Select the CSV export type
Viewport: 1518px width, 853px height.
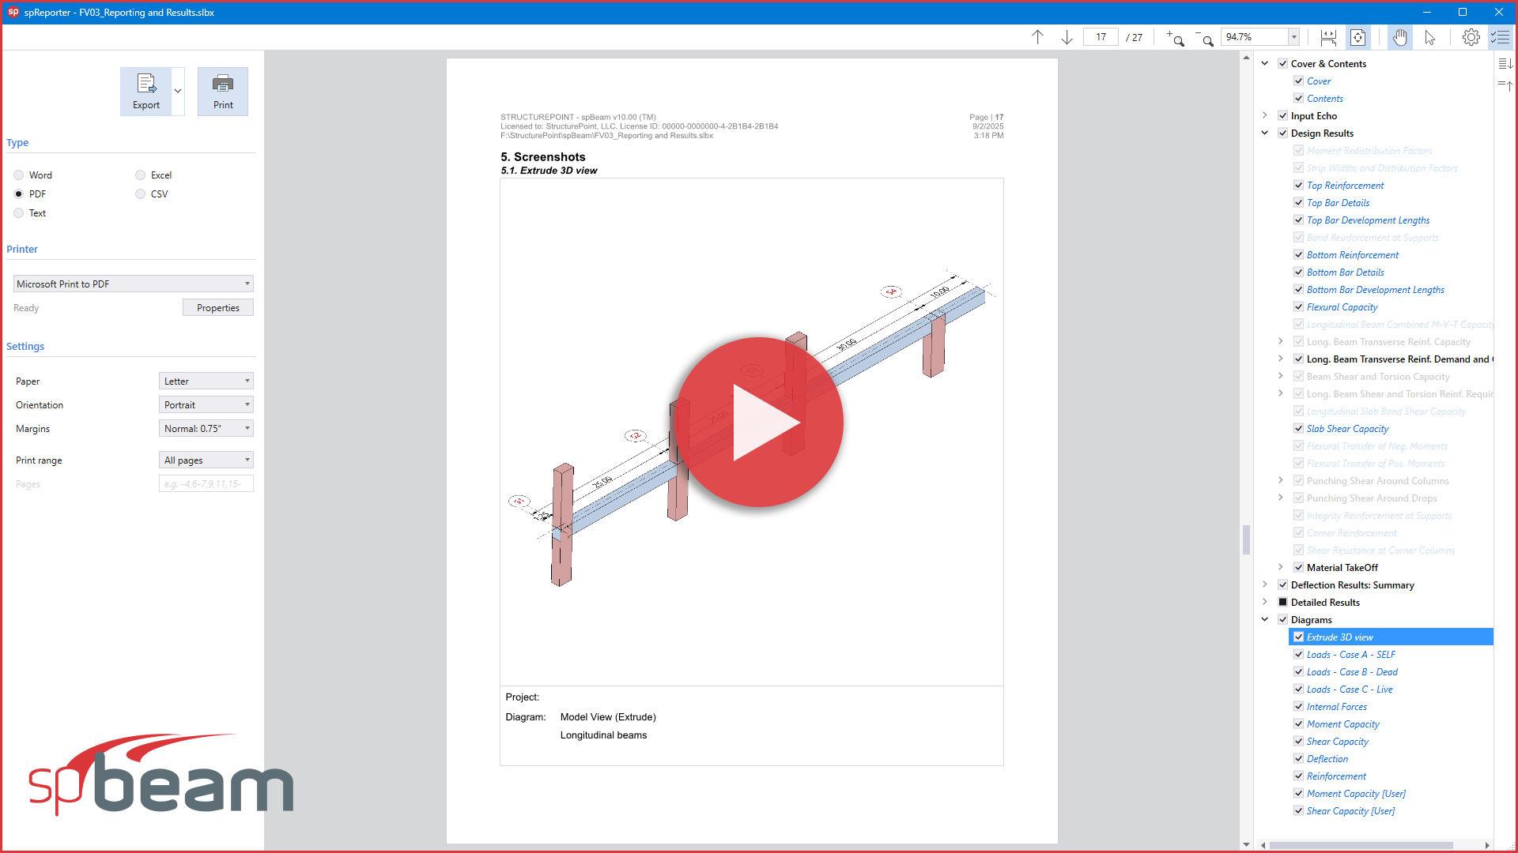point(141,194)
